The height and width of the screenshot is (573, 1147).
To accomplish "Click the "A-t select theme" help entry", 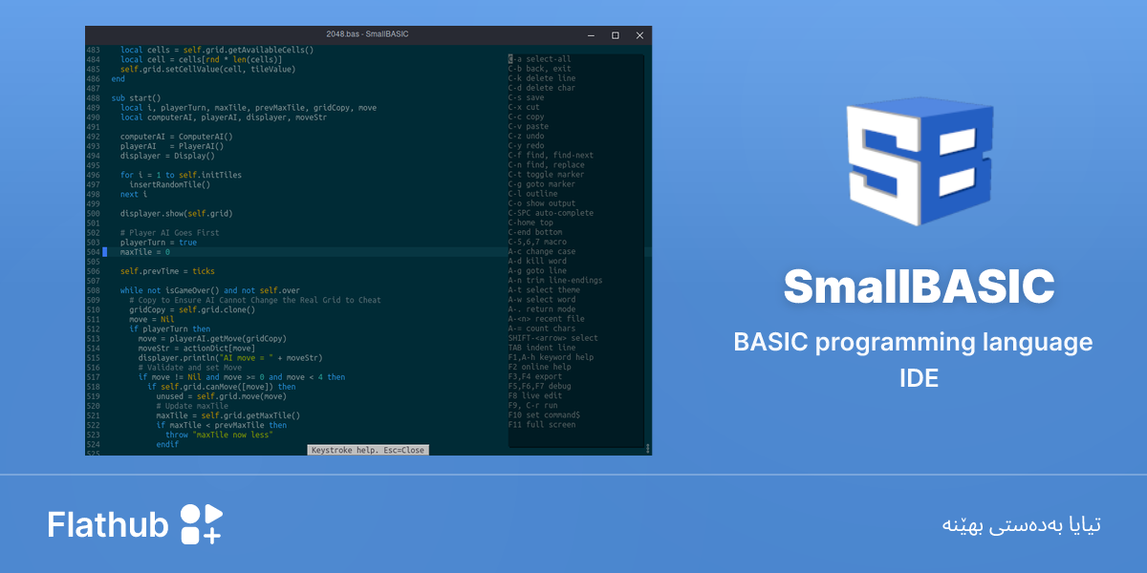I will [x=544, y=289].
